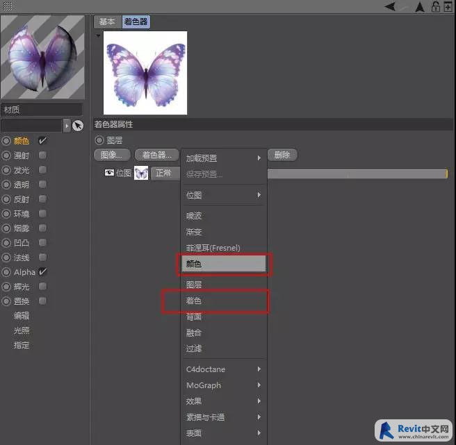456x445 pixels.
Task: Enable the 辉光 channel checkbox
Action: (42, 287)
